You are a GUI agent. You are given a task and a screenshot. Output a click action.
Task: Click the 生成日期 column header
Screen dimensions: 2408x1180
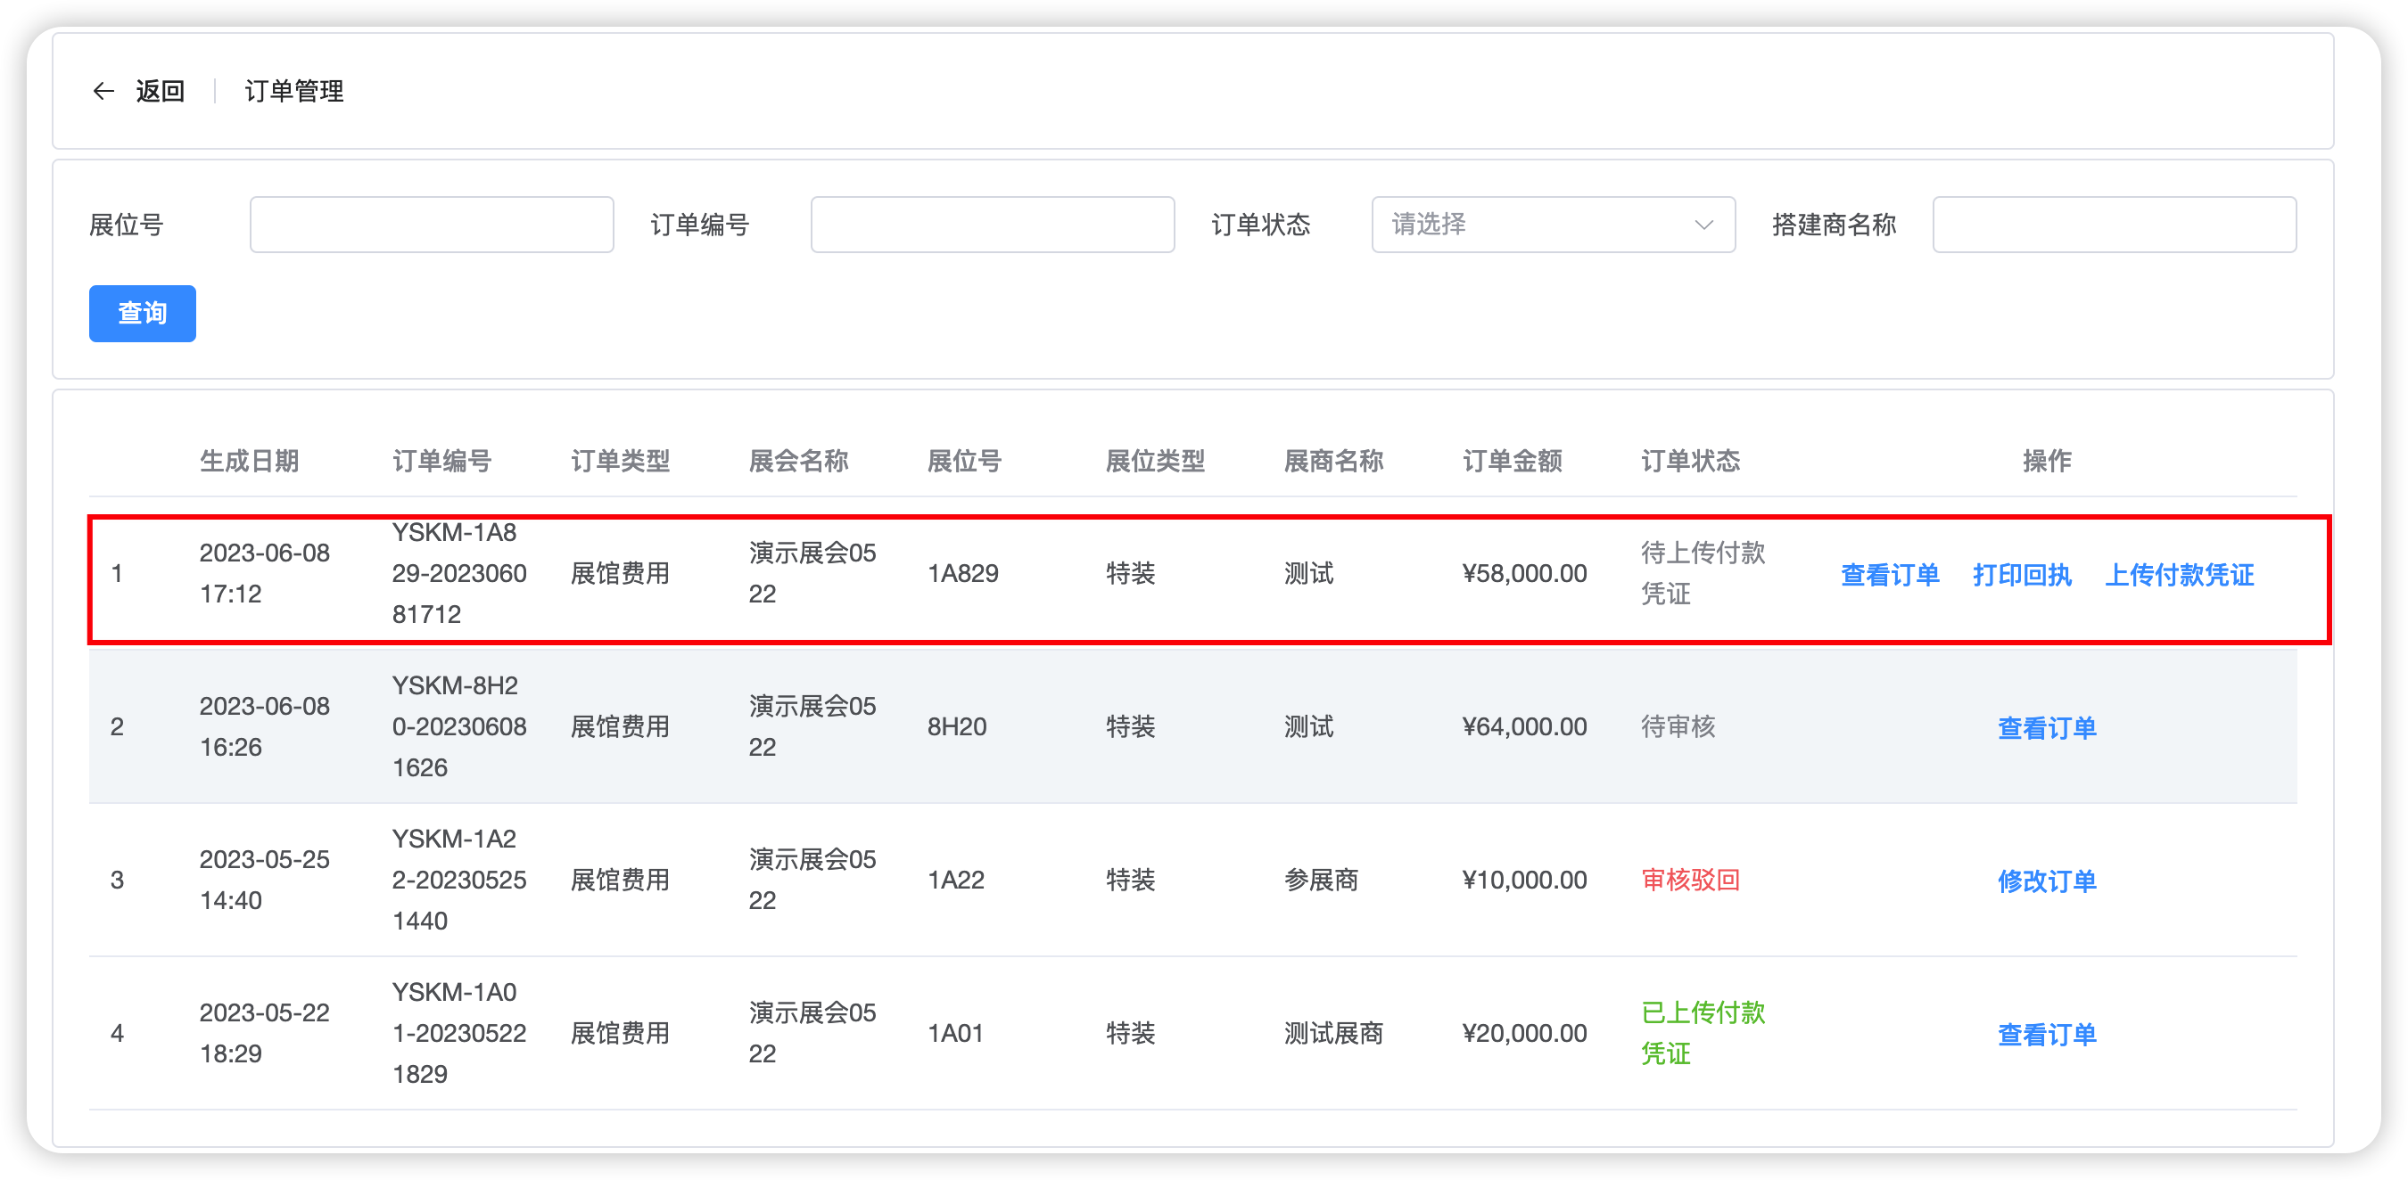pos(249,461)
